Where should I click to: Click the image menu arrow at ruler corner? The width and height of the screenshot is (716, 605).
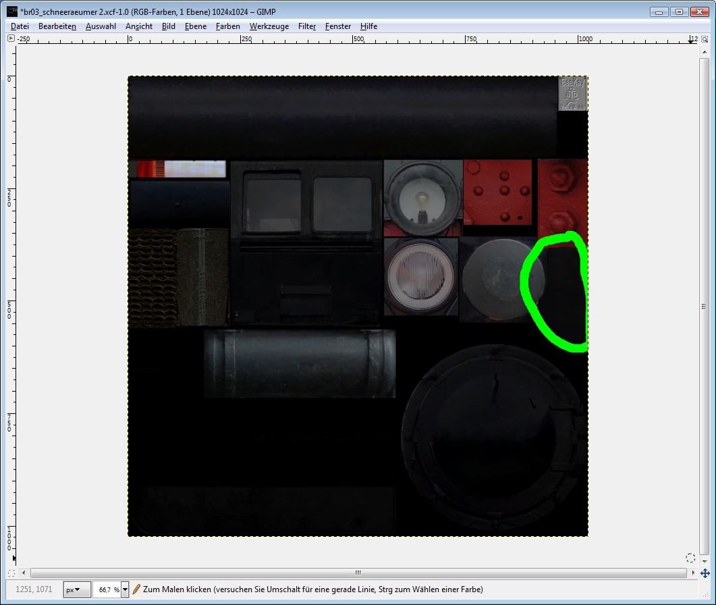[x=11, y=38]
